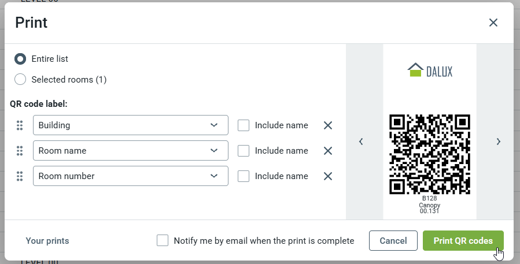Viewport: 520px width, 264px height.
Task: Remove the Room name label row
Action: 327,151
